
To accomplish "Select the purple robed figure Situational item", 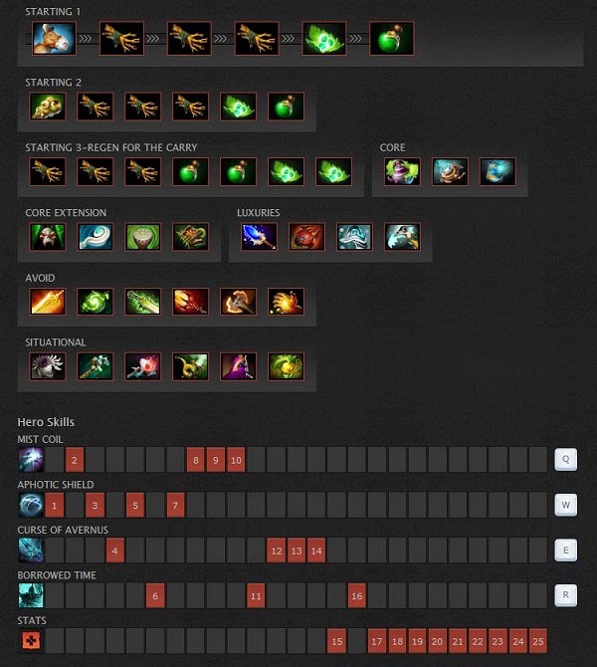I will pyautogui.click(x=238, y=366).
